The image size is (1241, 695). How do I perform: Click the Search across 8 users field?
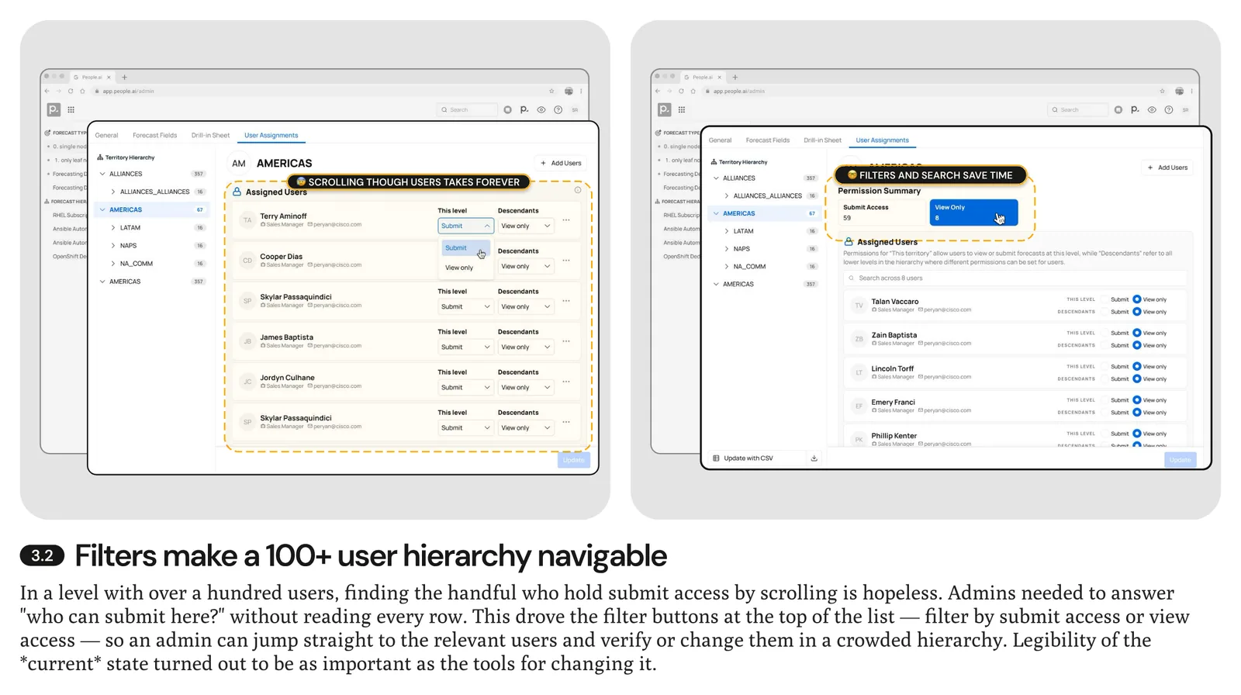click(x=1015, y=278)
